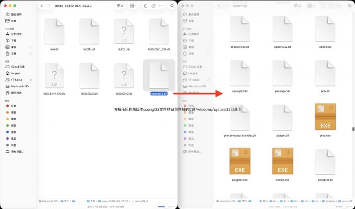Viewport: 355px width, 209px height.
Task: Select libGLESv2.lib file icon
Action: (x=124, y=75)
